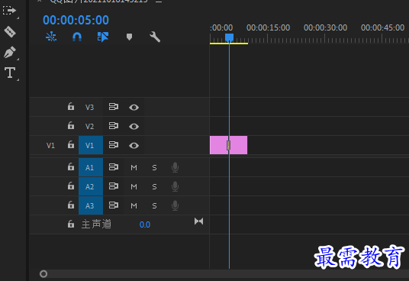Target the V3 track header
Viewport: 409px width, 281px height.
coord(91,107)
